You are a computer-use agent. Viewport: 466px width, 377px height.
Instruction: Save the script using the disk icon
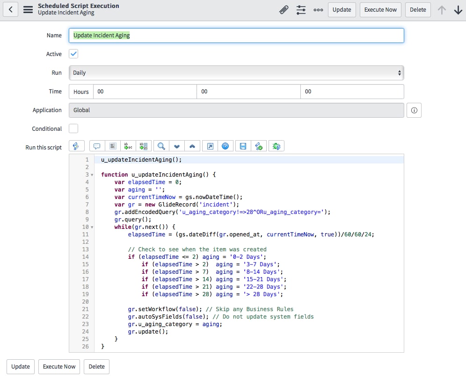243,146
